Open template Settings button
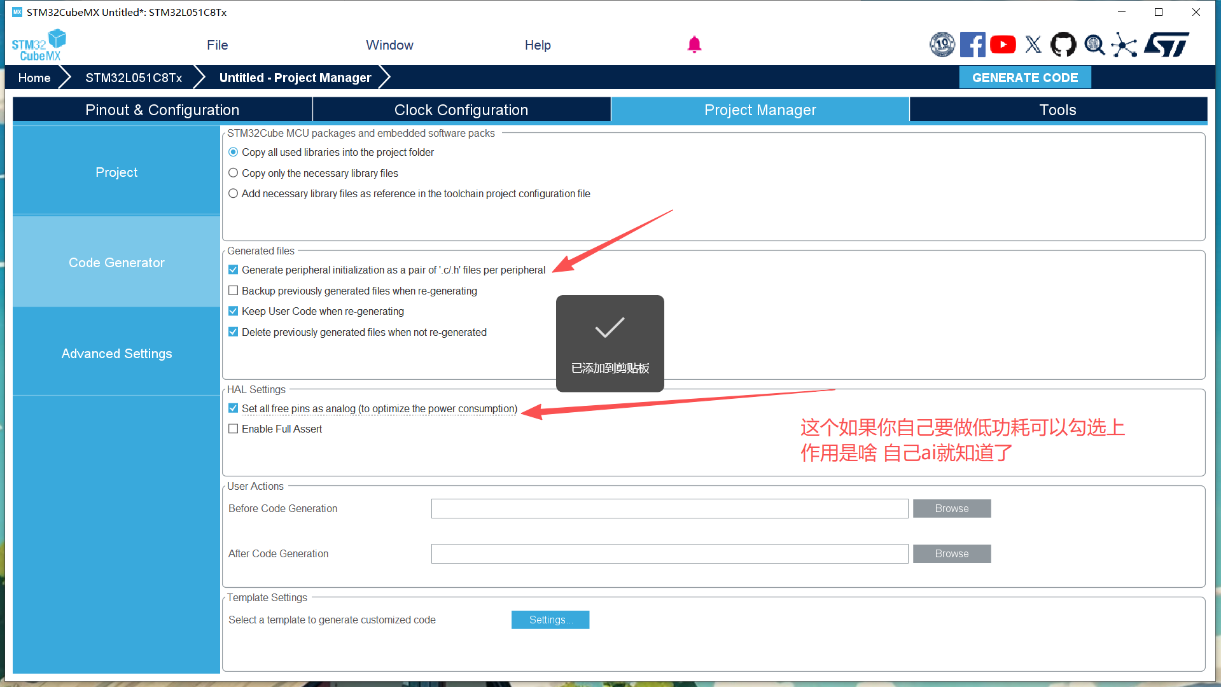Viewport: 1221px width, 687px height. coord(550,620)
